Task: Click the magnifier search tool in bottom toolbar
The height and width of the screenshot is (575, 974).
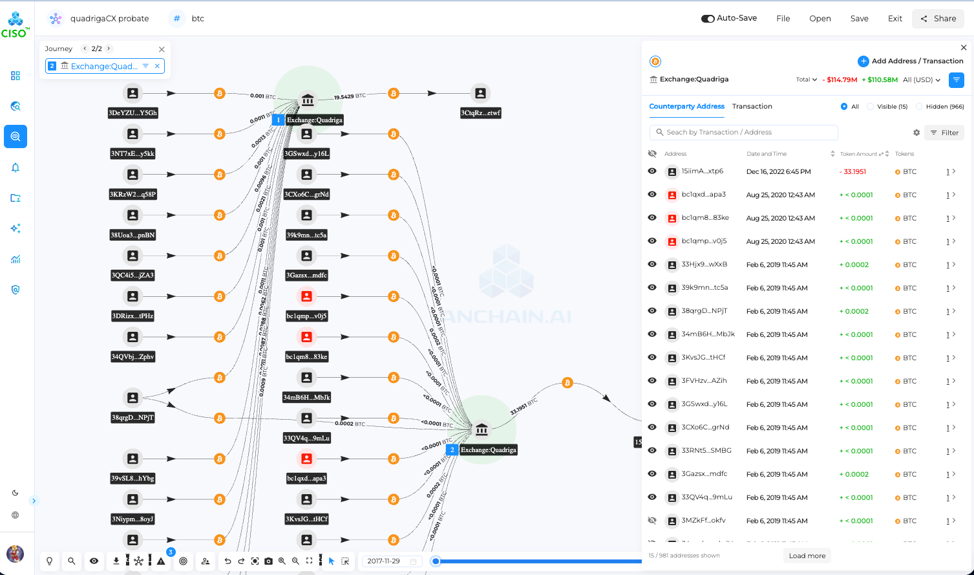Action: [72, 561]
